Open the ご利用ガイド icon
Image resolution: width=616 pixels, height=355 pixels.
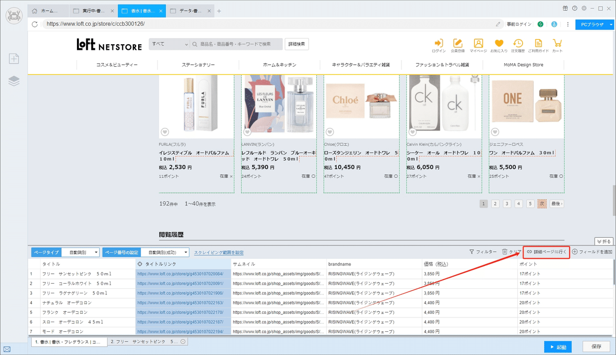(538, 46)
